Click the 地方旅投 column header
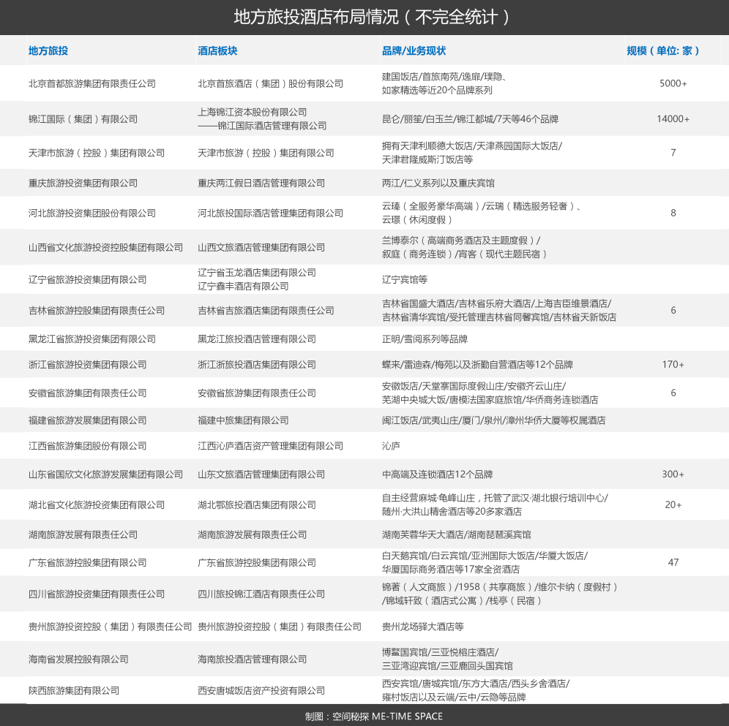Image resolution: width=729 pixels, height=726 pixels. point(48,50)
